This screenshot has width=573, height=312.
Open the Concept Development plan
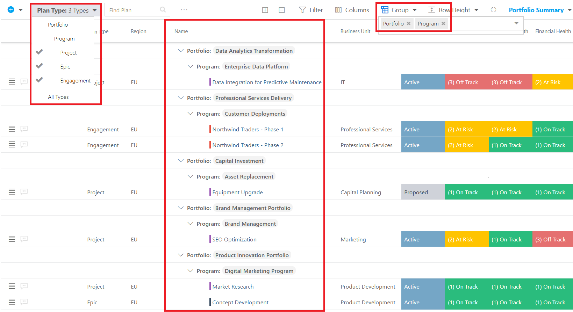click(x=240, y=302)
